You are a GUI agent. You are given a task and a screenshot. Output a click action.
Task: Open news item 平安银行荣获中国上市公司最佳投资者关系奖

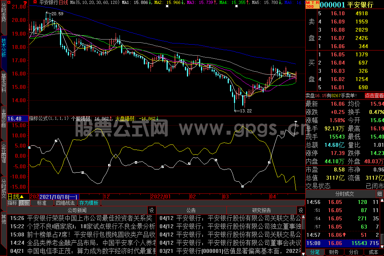(90, 218)
